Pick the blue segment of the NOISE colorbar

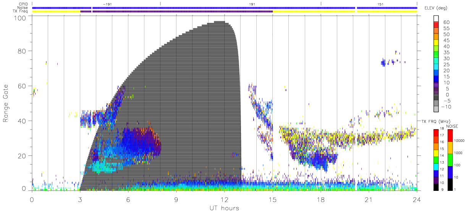450,172
